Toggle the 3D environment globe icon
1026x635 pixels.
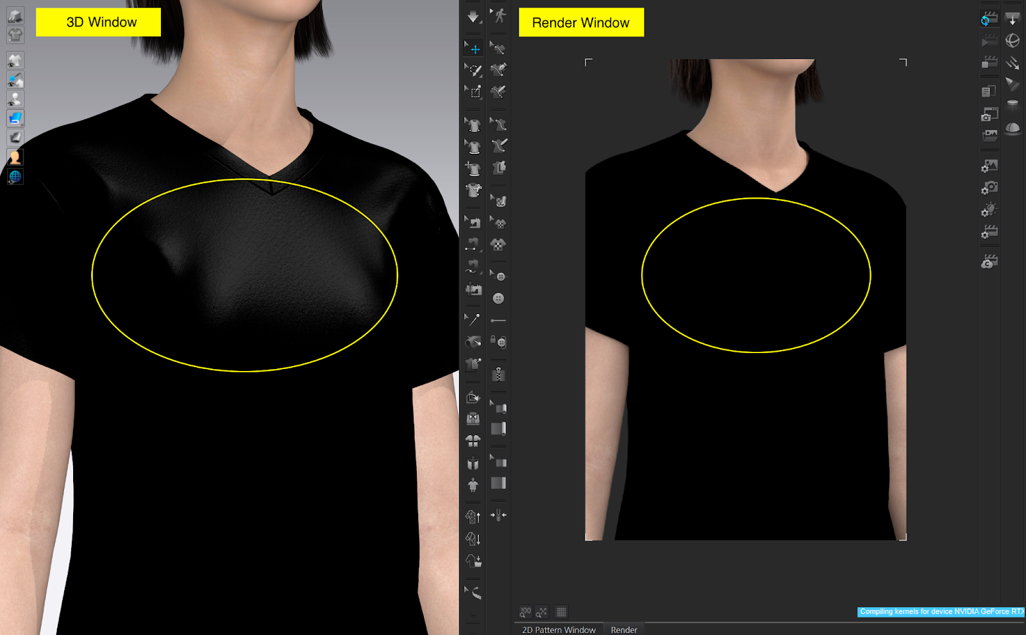tap(15, 176)
